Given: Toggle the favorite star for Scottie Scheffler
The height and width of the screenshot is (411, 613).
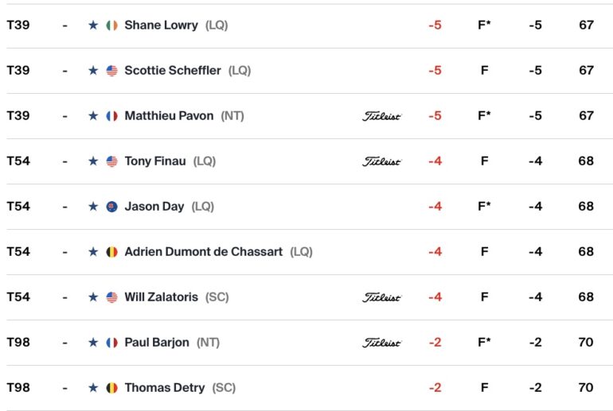Looking at the screenshot, I should click(93, 71).
